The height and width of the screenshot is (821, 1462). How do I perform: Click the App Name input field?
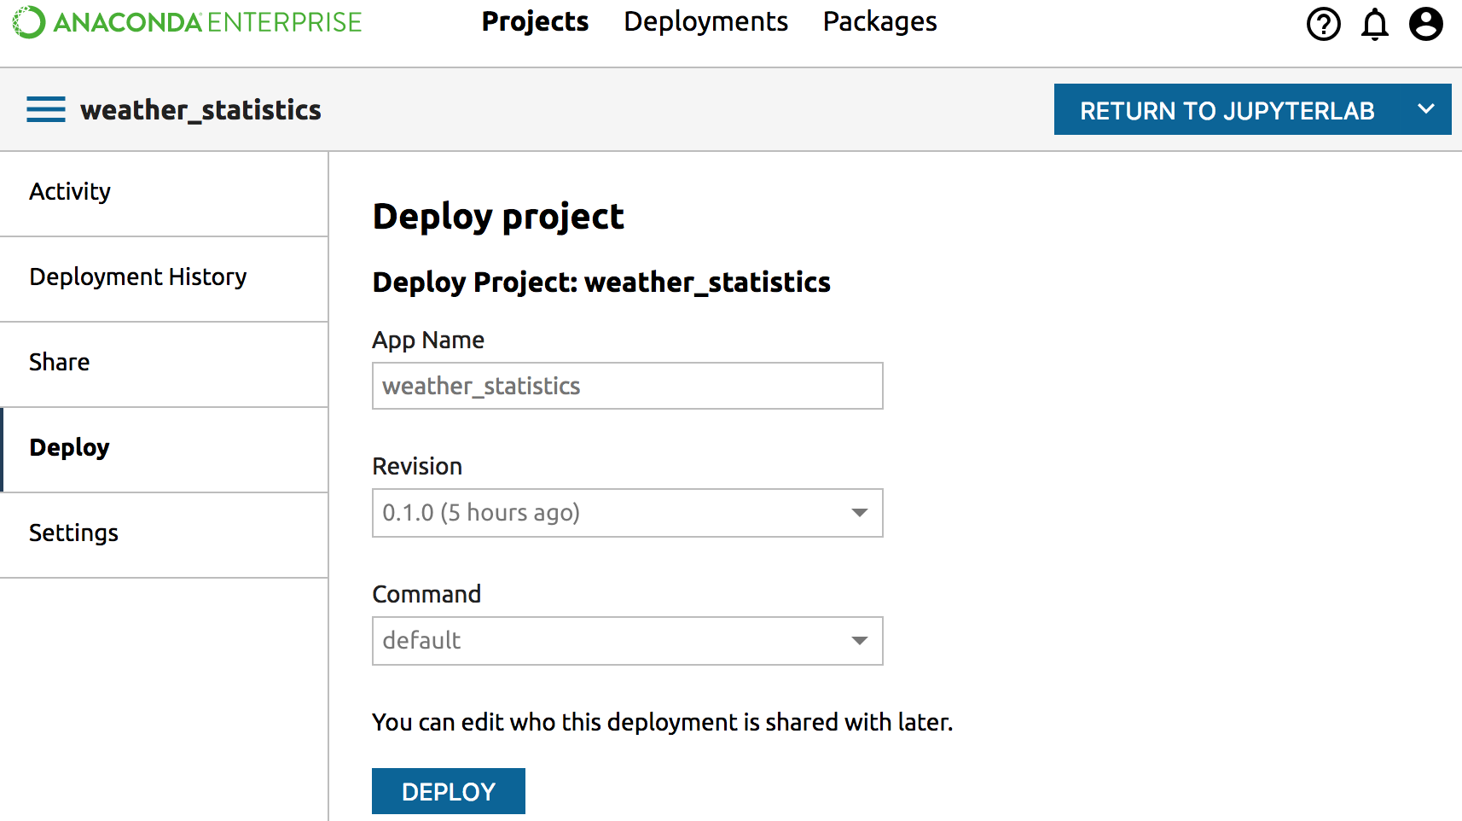(627, 386)
